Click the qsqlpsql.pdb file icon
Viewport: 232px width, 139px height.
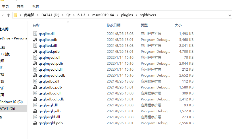point(35,111)
